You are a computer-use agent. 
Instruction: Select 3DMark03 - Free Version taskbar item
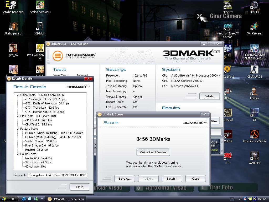coord(66,199)
